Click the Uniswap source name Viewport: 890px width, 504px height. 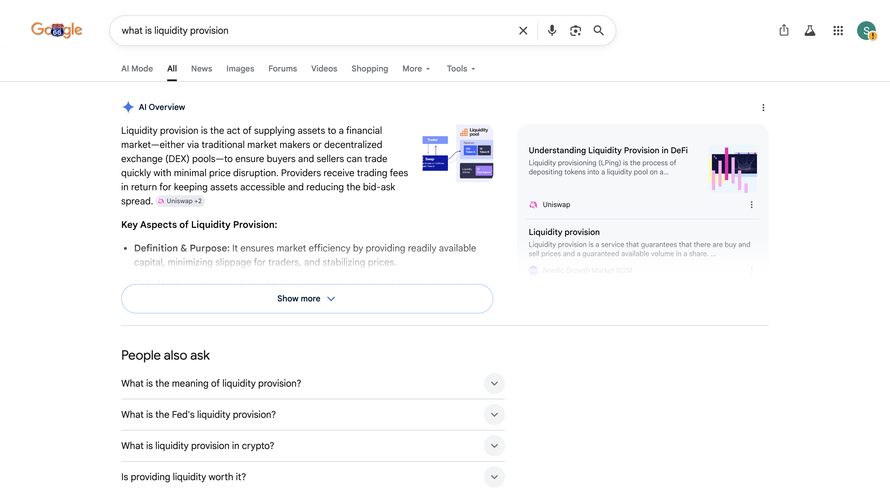[x=556, y=205]
